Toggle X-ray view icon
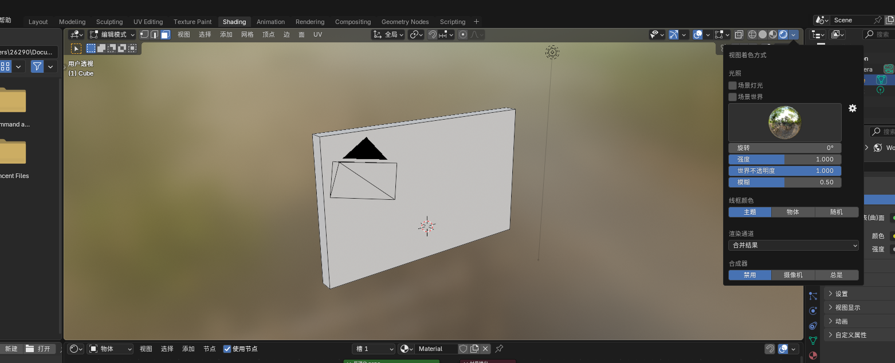 739,34
